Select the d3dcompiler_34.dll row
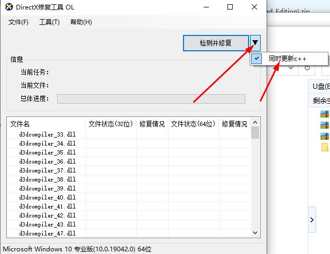Screen dimensions: 330x254 (x=129, y=143)
